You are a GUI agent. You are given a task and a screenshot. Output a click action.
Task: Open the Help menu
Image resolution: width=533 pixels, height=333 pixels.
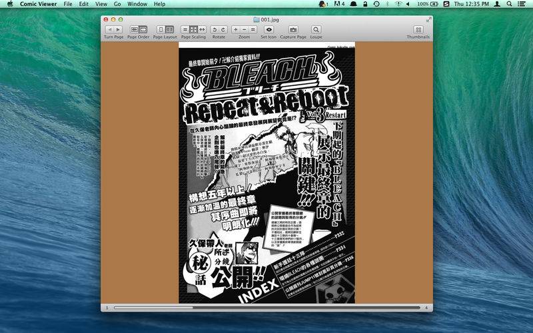point(159,4)
